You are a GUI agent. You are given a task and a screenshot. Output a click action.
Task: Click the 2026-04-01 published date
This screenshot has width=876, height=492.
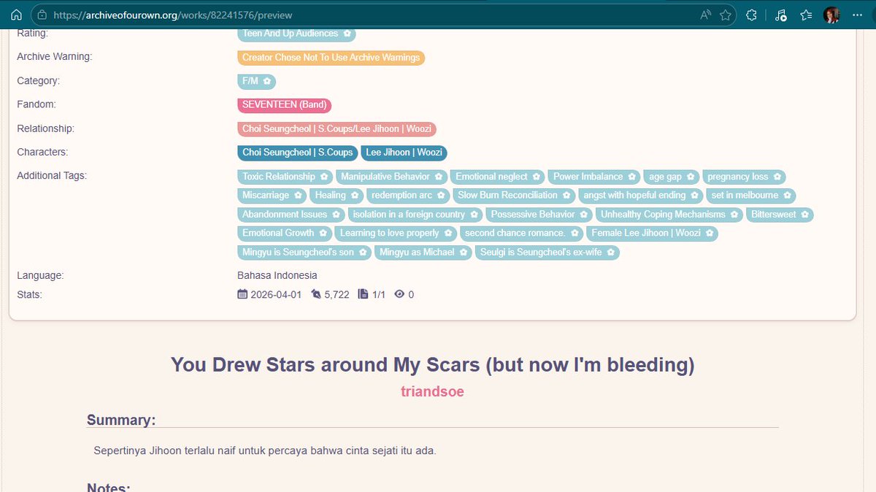pyautogui.click(x=276, y=295)
